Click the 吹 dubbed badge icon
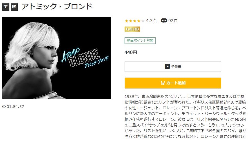This screenshot has height=142, width=250. pyautogui.click(x=14, y=7)
